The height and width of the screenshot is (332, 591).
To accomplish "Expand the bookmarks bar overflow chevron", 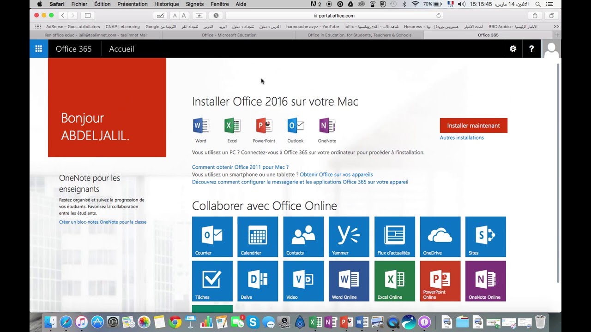I will point(556,27).
